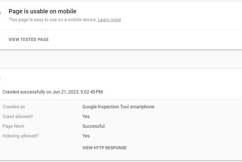Click the Yes value beside Crawl allowed
The height and width of the screenshot is (162, 242).
click(x=86, y=116)
